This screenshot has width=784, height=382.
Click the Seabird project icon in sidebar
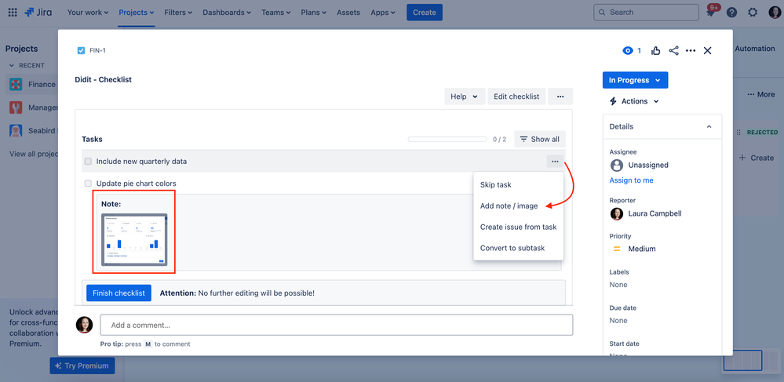[16, 131]
